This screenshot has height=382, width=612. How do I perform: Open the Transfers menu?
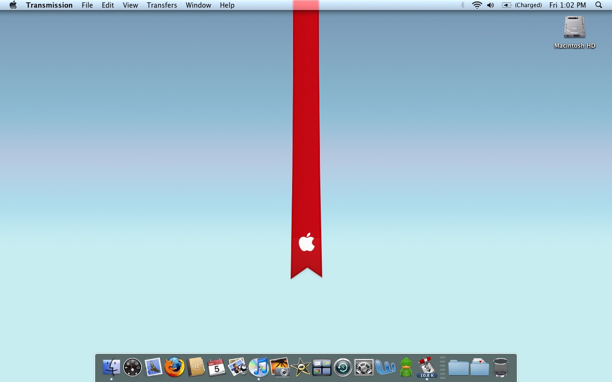162,5
